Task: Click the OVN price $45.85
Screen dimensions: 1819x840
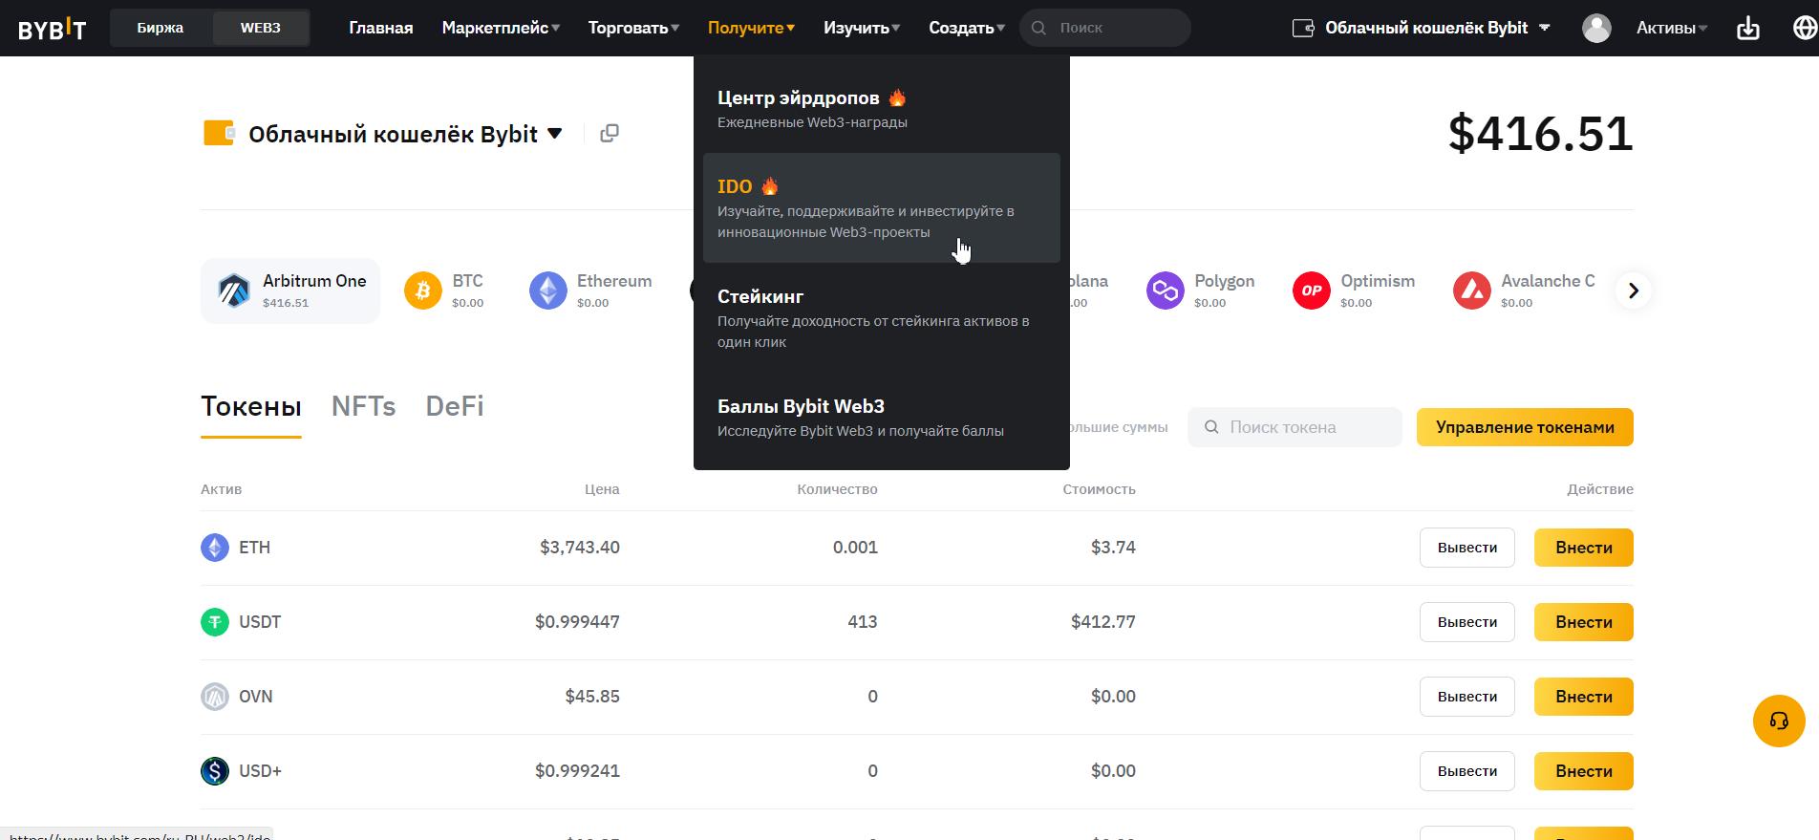Action: [x=592, y=697]
